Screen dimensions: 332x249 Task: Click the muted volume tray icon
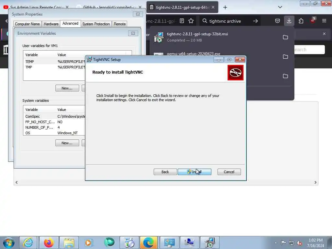pos(299,243)
